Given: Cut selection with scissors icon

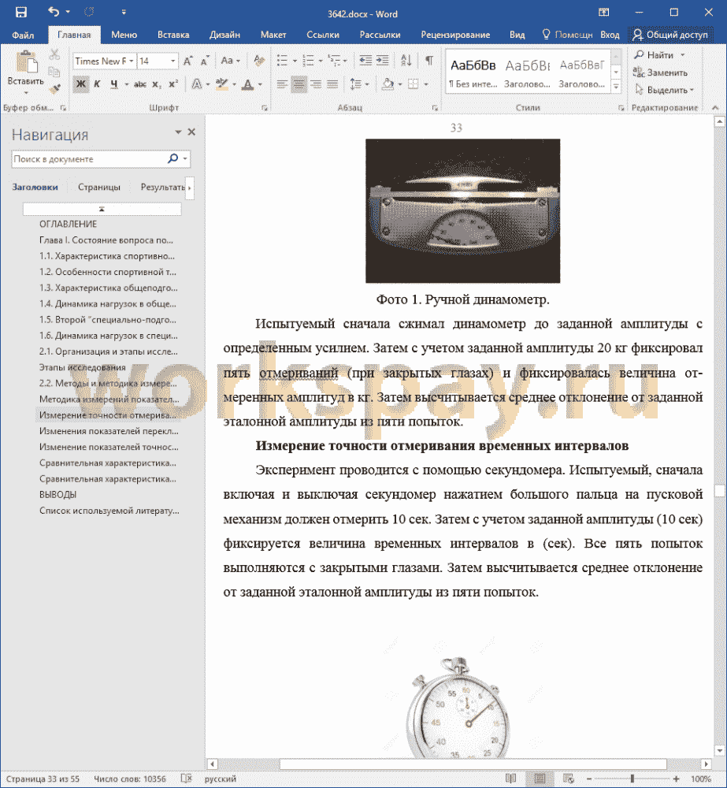Looking at the screenshot, I should click(55, 54).
